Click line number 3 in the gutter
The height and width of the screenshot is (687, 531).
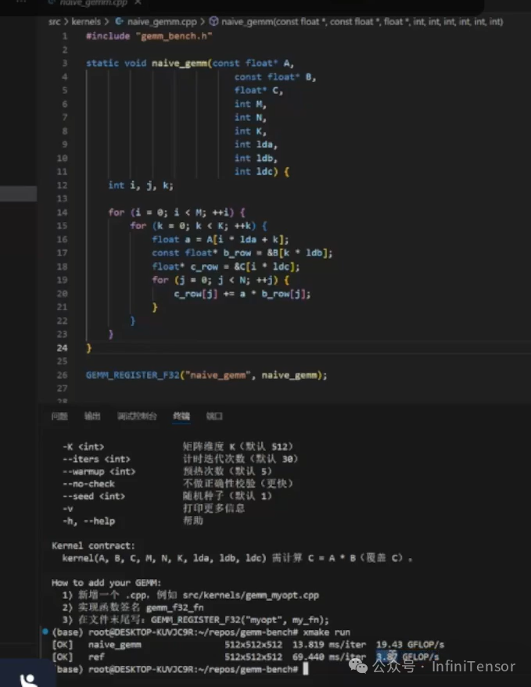pos(65,63)
